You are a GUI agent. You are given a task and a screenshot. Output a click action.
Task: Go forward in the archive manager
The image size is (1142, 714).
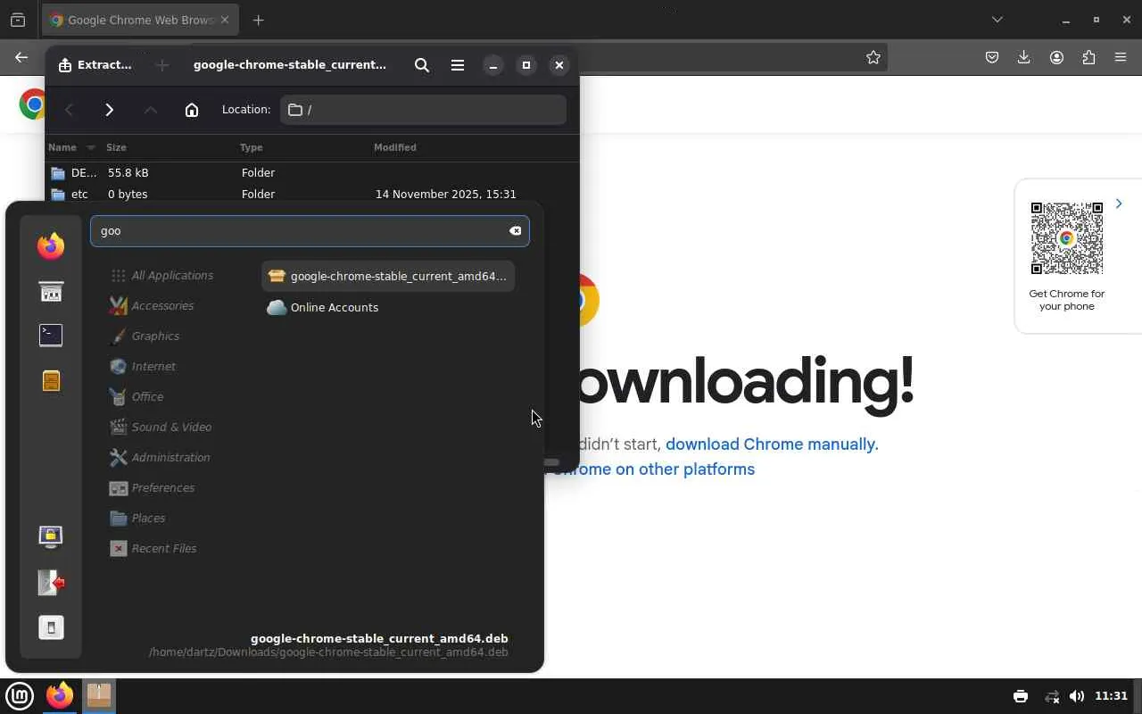pos(110,110)
